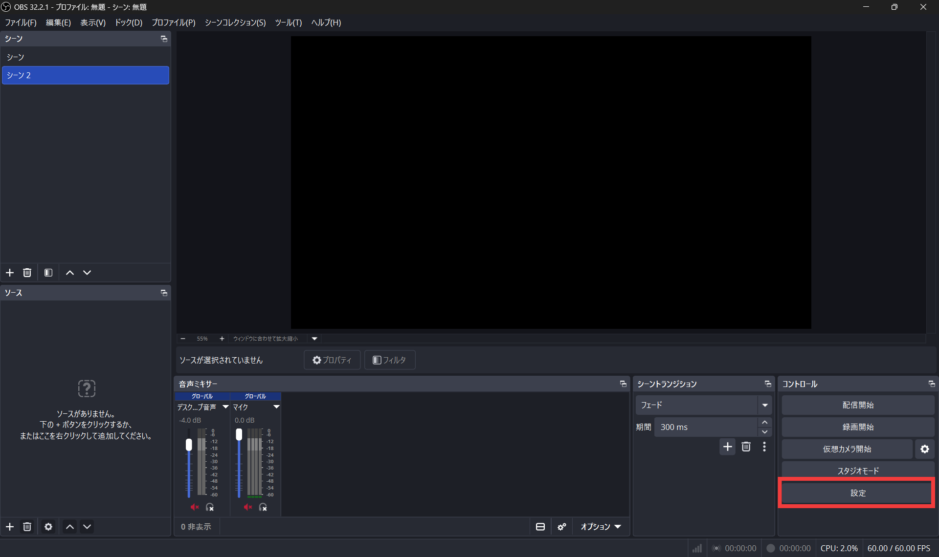Click フィルタ button
Image resolution: width=939 pixels, height=557 pixels.
pyautogui.click(x=390, y=360)
